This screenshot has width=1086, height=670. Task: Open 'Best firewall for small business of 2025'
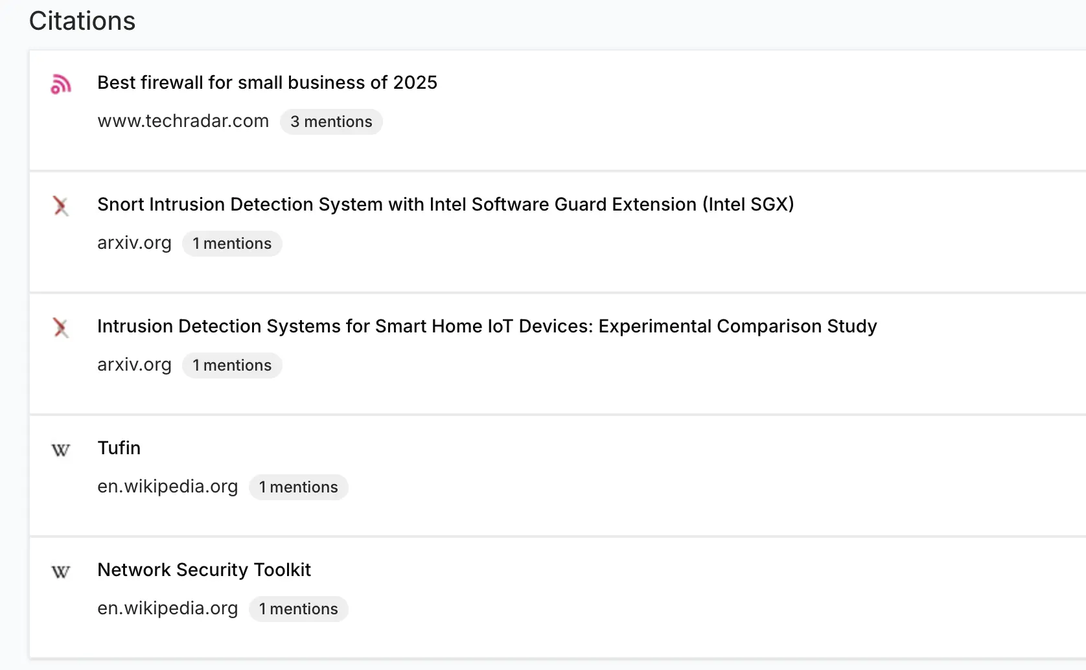tap(267, 82)
